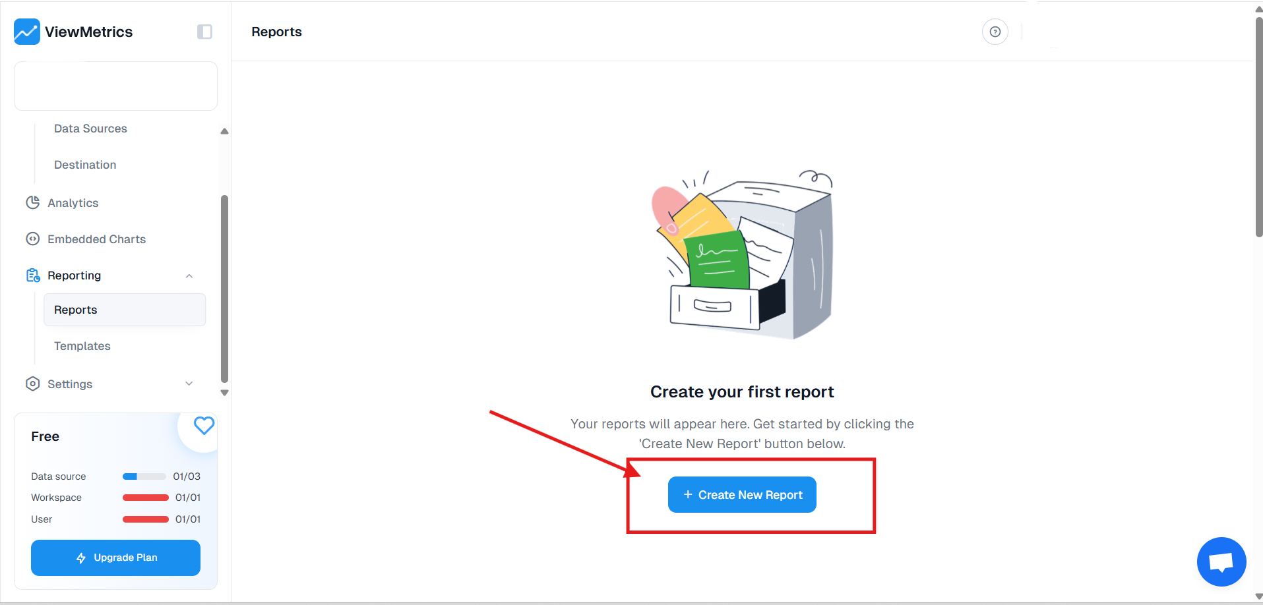
Task: Click the sidebar search field
Action: click(x=115, y=86)
